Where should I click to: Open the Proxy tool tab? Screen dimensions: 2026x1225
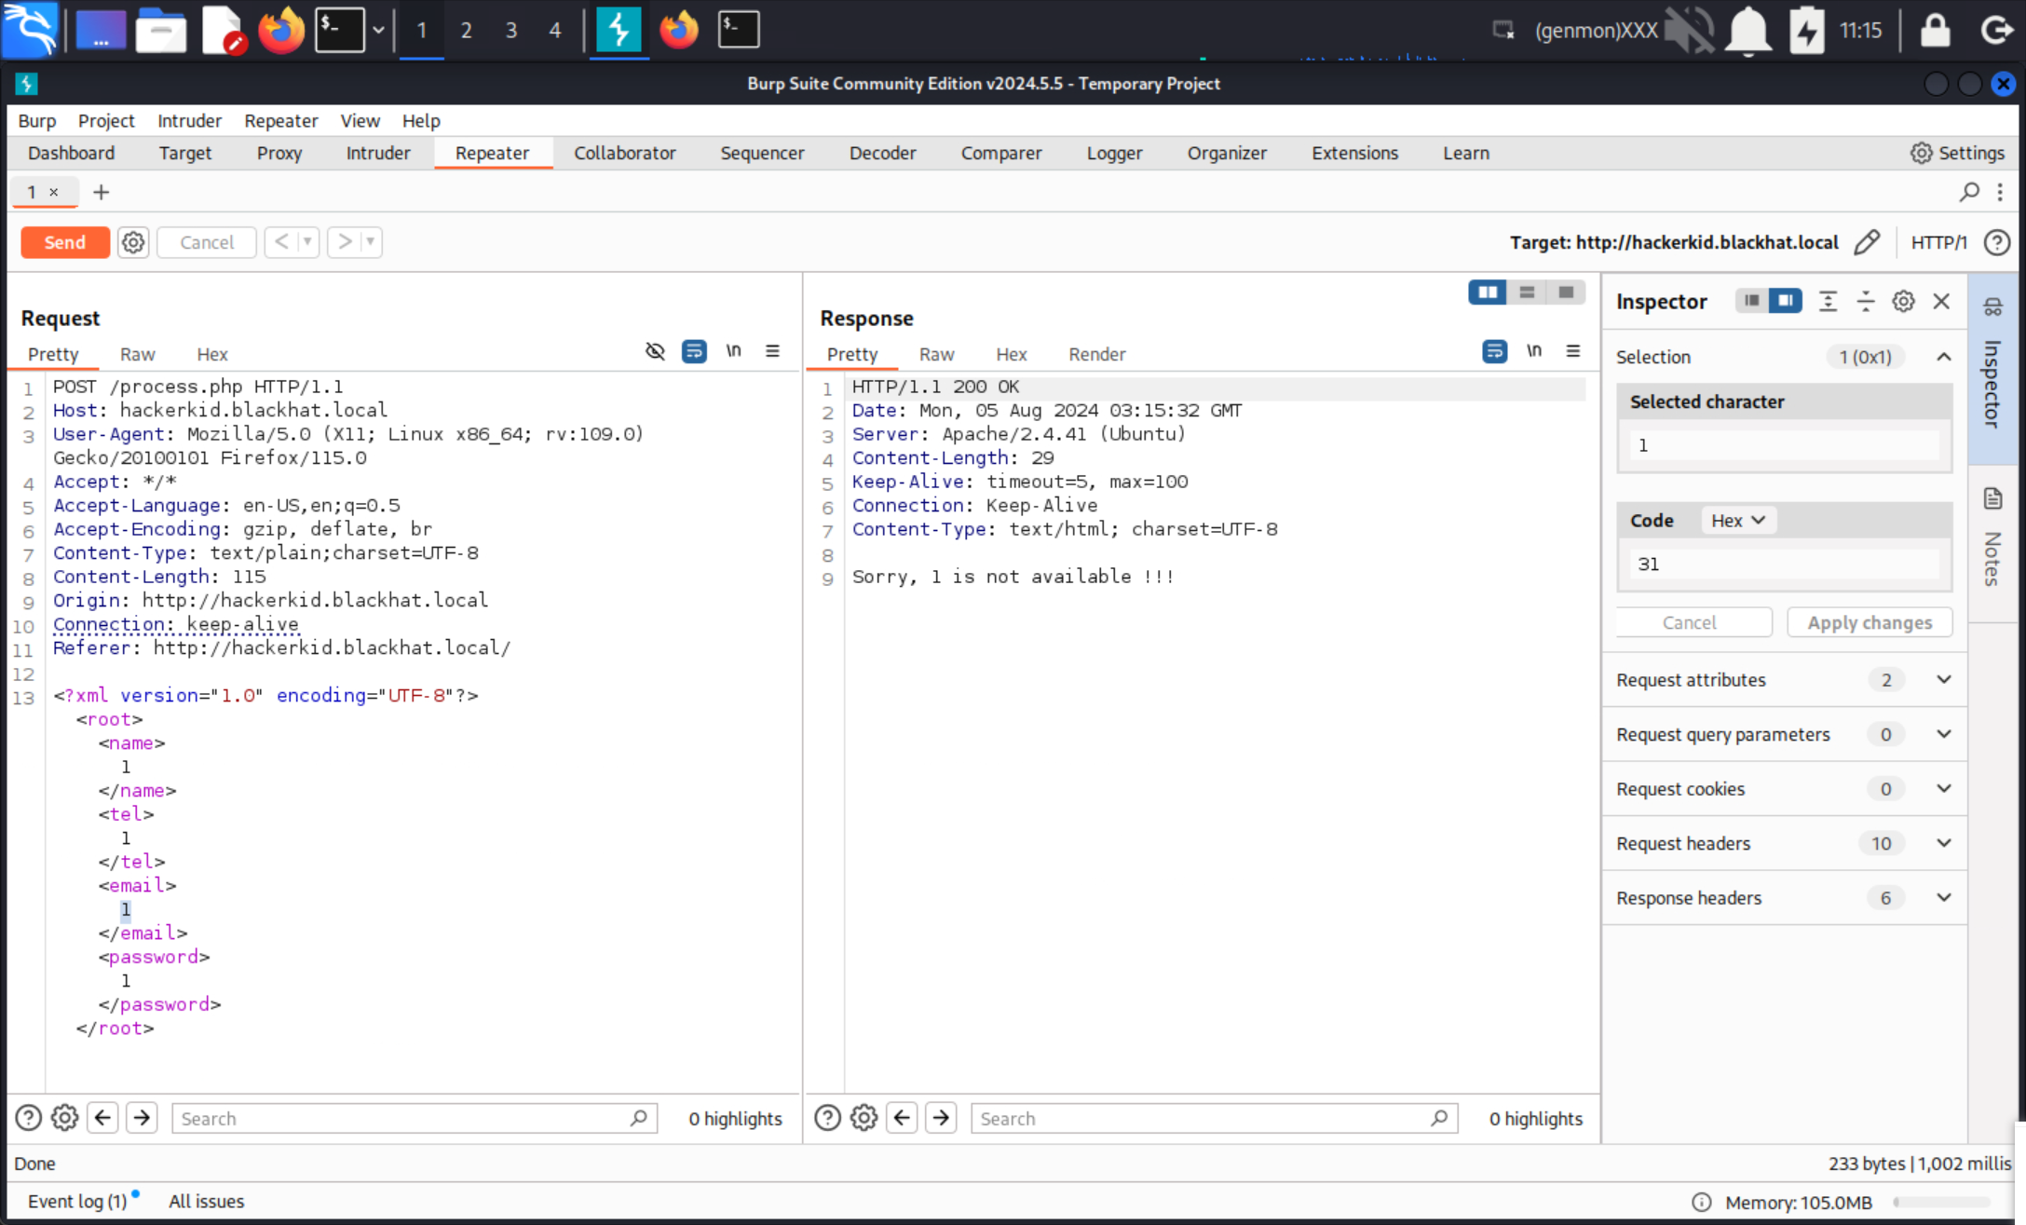coord(279,153)
